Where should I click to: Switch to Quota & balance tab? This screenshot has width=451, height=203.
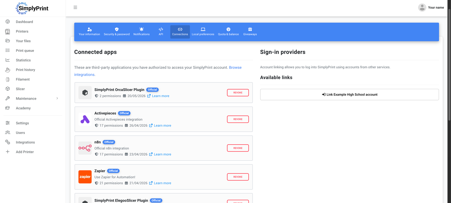coord(228,32)
